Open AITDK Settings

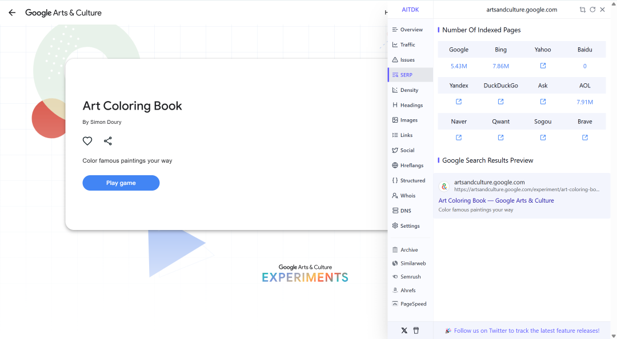tap(410, 226)
